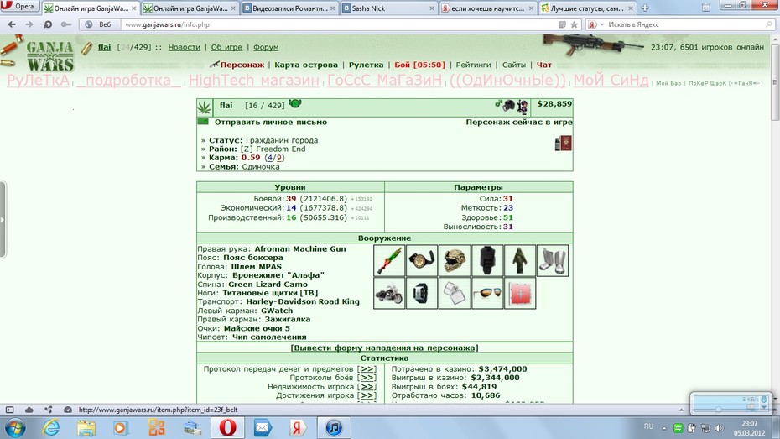The image size is (780, 439).
Task: Open the lighter item icon
Action: pos(455,293)
